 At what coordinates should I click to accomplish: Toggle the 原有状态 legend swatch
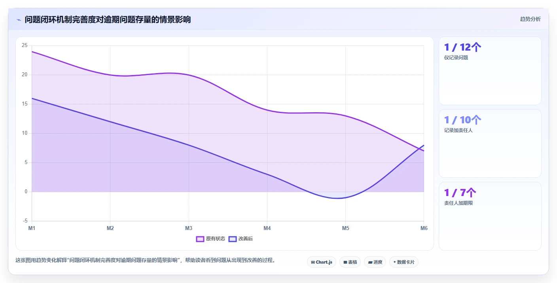coord(200,239)
